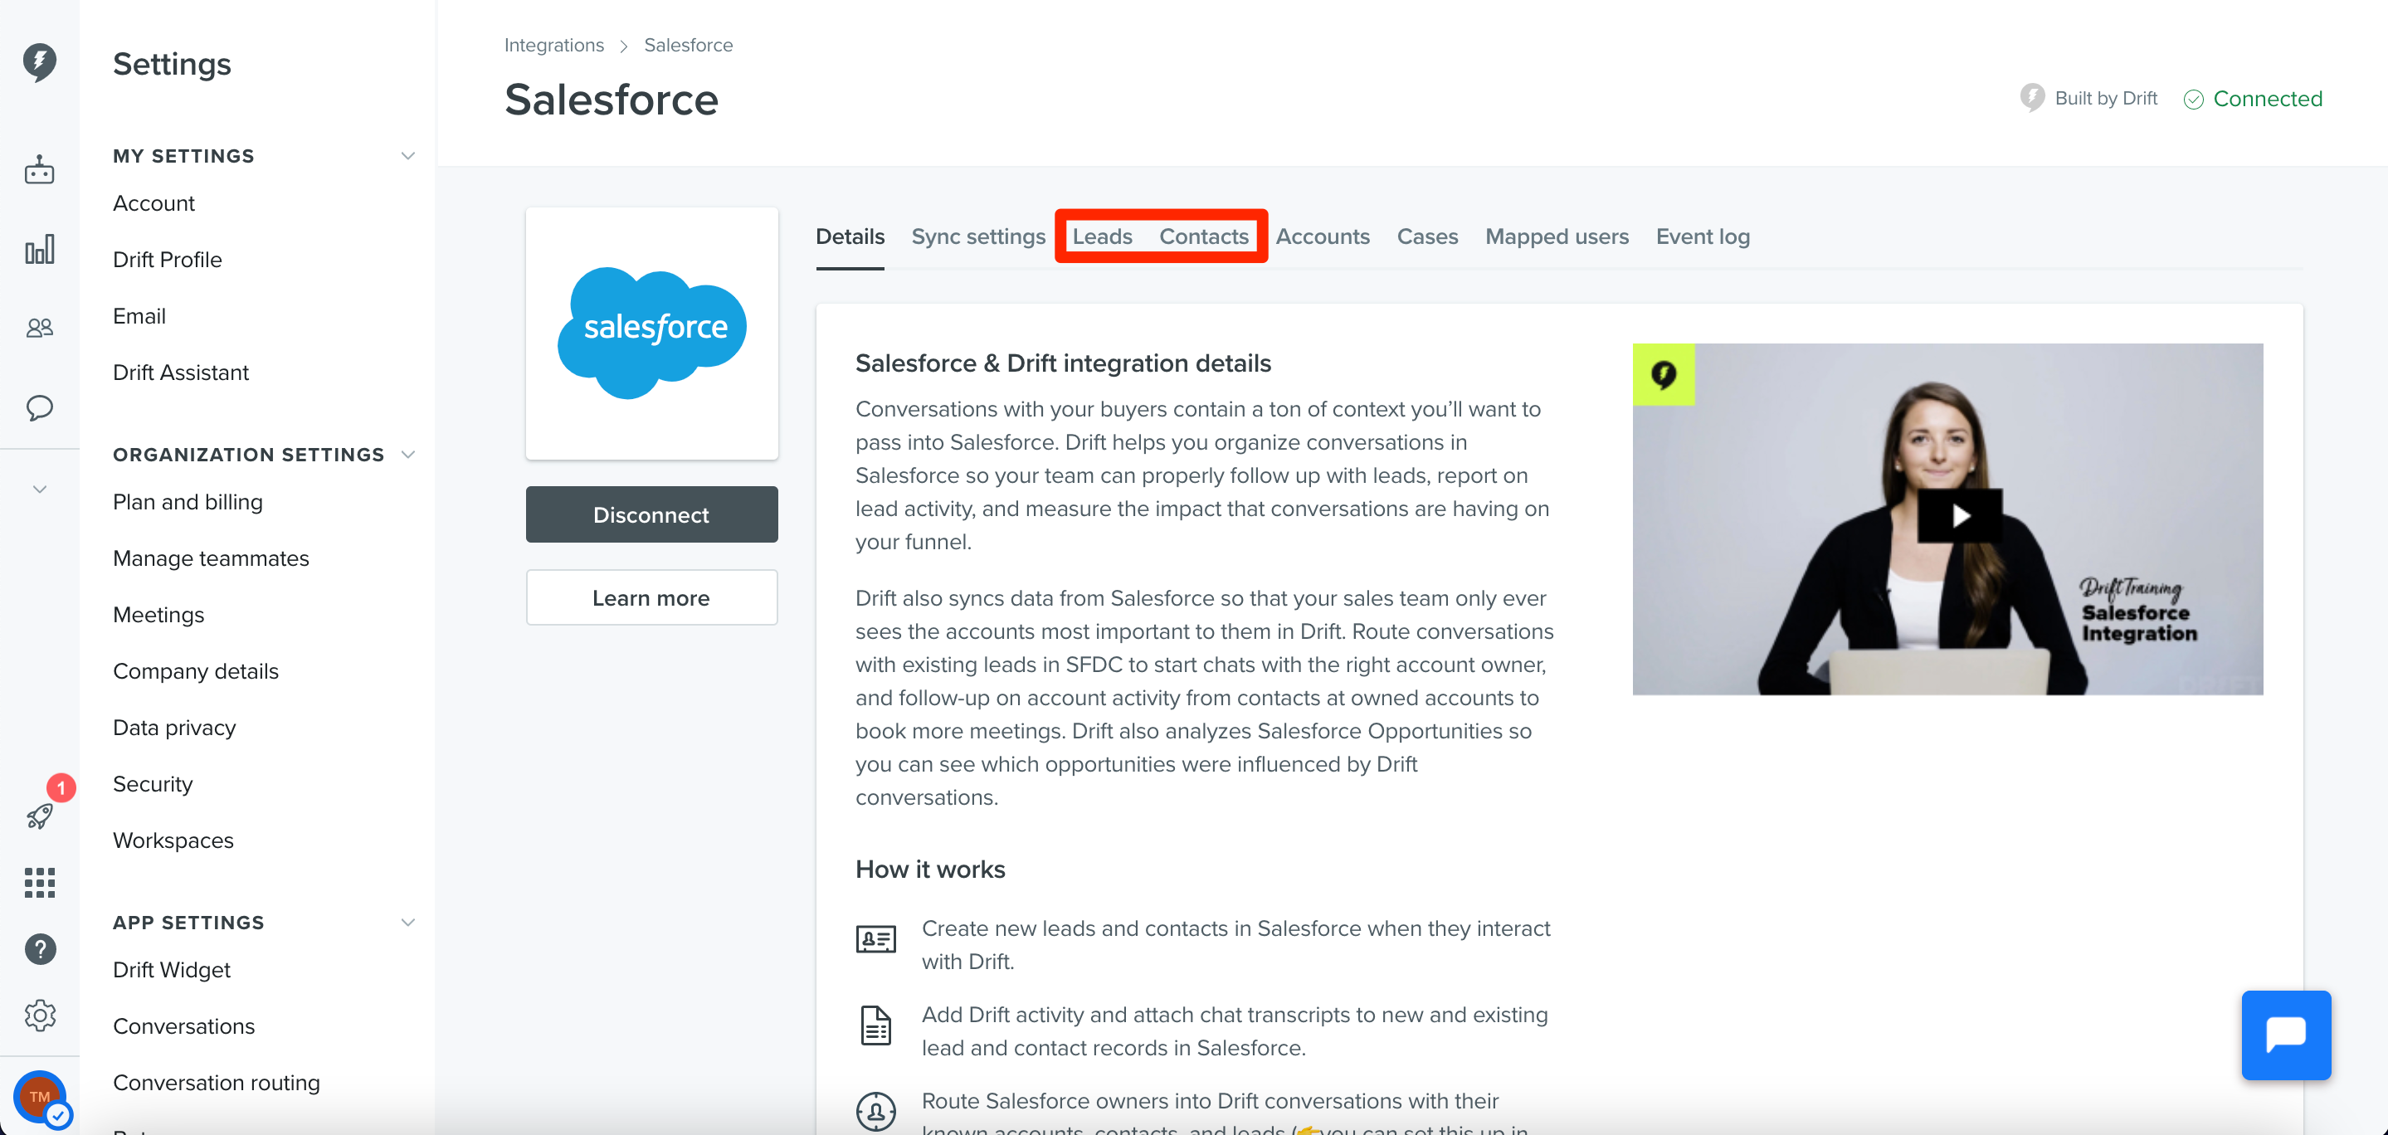Image resolution: width=2388 pixels, height=1135 pixels.
Task: Open the Settings gear icon
Action: tap(40, 1016)
